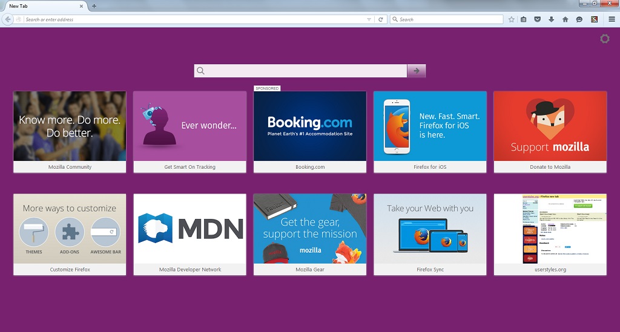Click magnifier icon in toolbar search box
Screen dimensions: 620x332
(395, 19)
